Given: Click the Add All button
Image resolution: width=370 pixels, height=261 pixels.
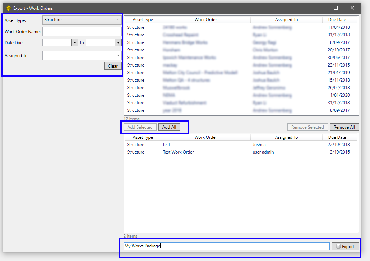Looking at the screenshot, I should tap(169, 127).
